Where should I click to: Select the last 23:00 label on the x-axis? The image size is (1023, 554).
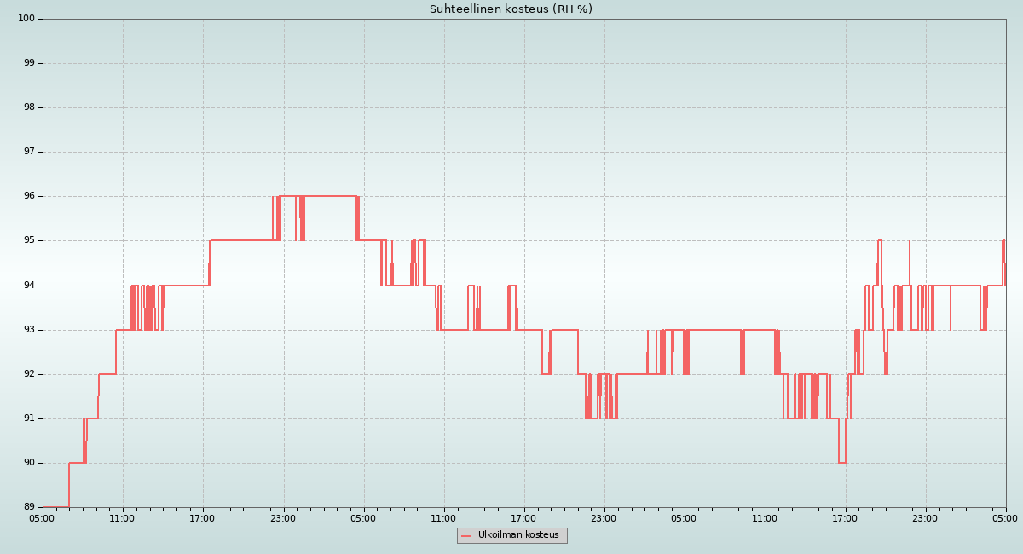click(925, 518)
